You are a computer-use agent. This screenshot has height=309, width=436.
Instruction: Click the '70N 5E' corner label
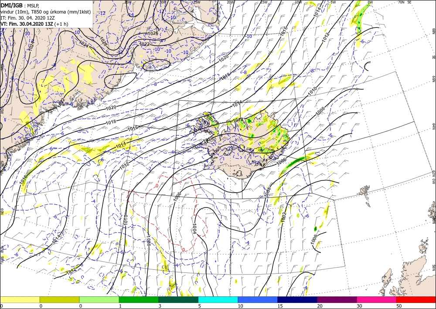[x=405, y=2]
